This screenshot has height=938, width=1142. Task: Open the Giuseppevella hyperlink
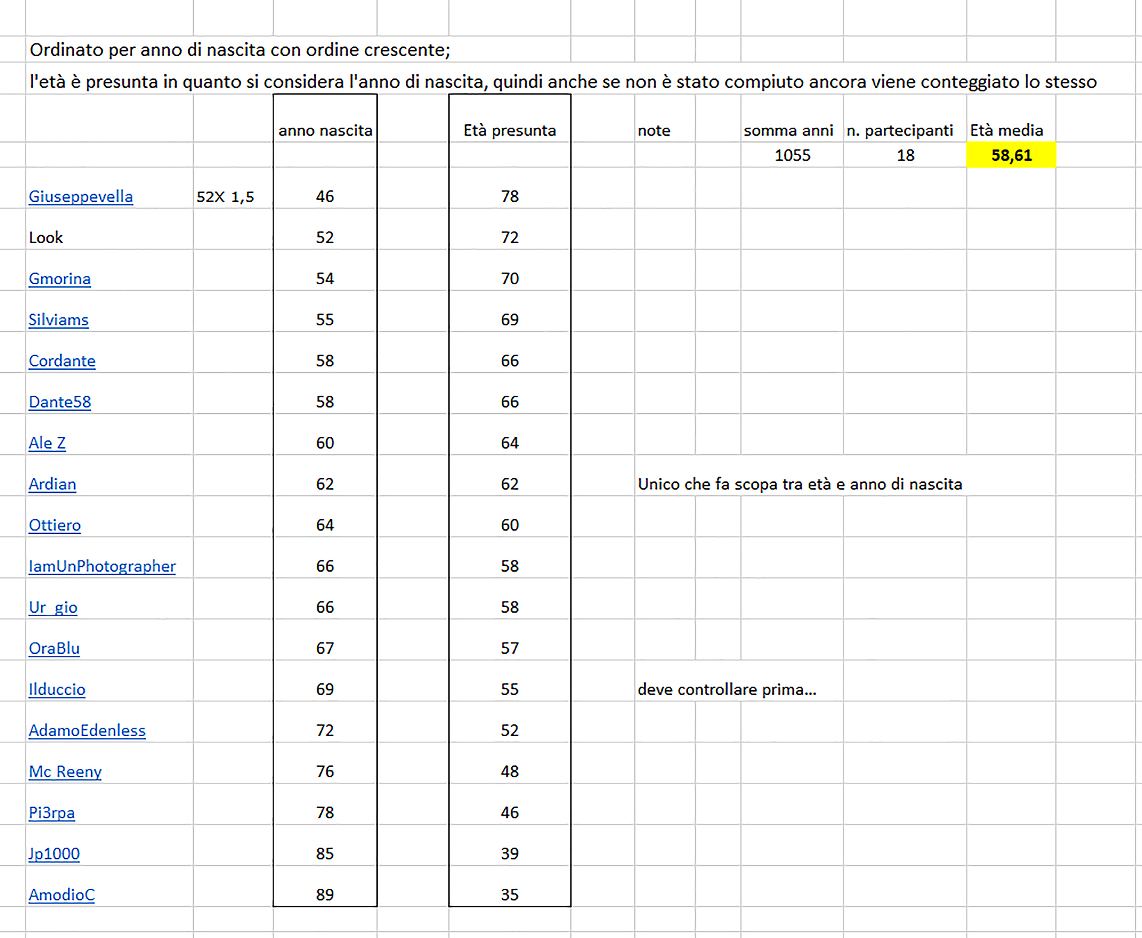tap(80, 197)
